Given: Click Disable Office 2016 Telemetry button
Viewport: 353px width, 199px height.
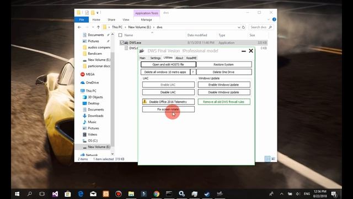Looking at the screenshot, I should point(168,102).
